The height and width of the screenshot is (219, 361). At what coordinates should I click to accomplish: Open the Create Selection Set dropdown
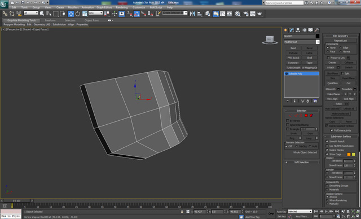pyautogui.click(x=175, y=12)
